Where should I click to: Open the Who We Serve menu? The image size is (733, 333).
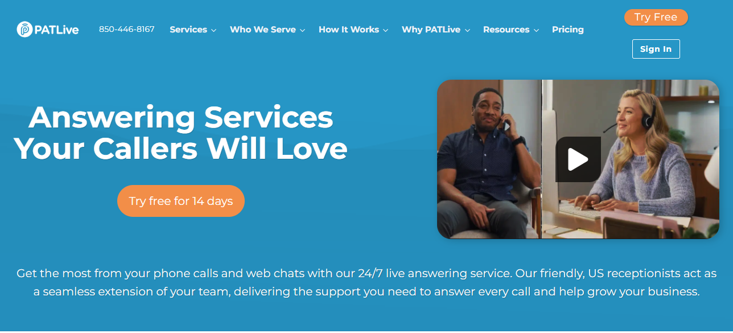point(263,30)
